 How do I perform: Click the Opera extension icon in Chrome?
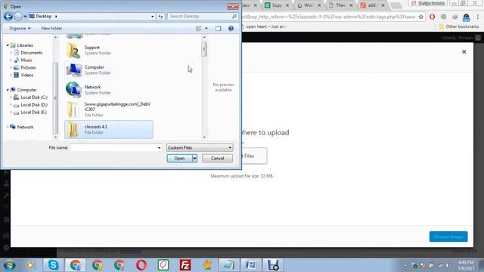432,17
